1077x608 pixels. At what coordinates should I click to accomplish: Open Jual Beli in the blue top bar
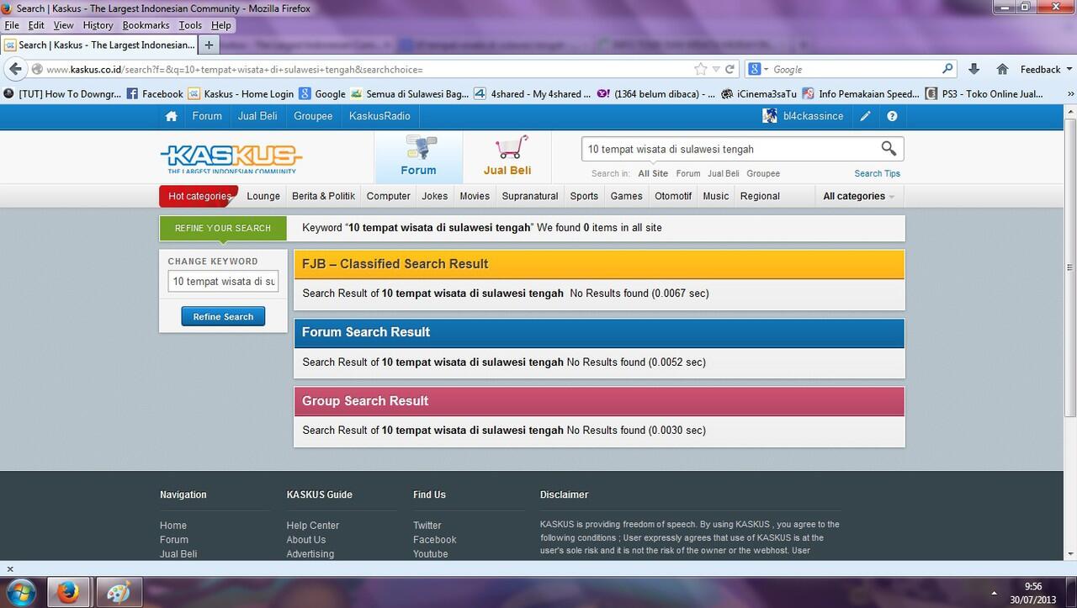click(x=257, y=116)
